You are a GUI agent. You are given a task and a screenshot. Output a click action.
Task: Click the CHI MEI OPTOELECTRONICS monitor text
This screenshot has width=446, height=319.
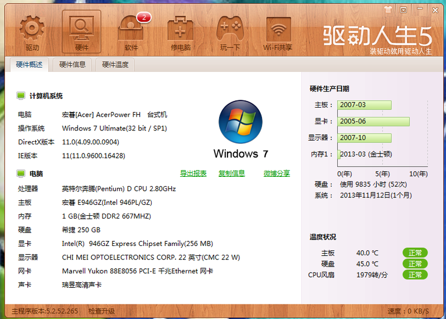[x=151, y=257]
